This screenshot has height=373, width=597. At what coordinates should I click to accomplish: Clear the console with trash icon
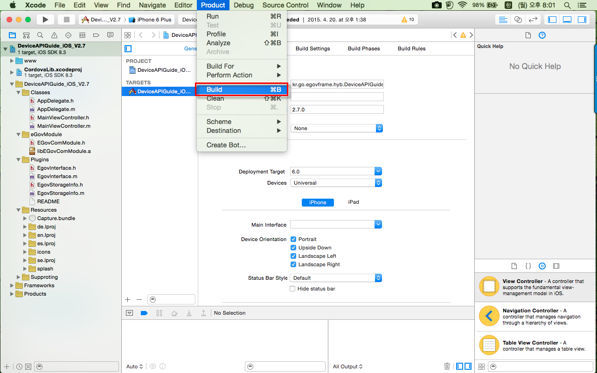click(447, 366)
